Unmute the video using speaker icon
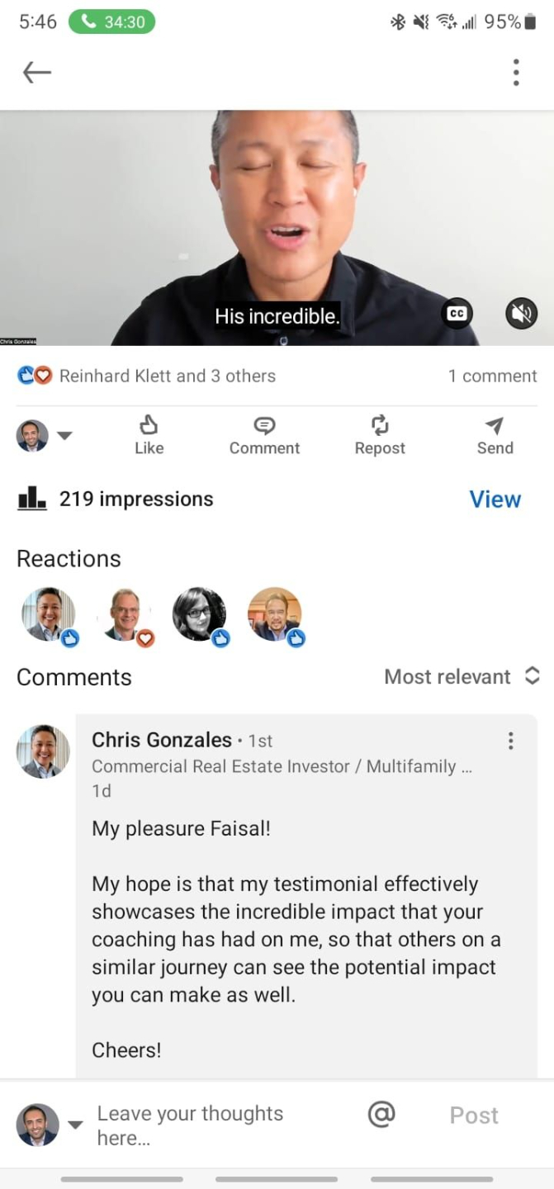Viewport: 554px width, 1189px height. (x=521, y=314)
